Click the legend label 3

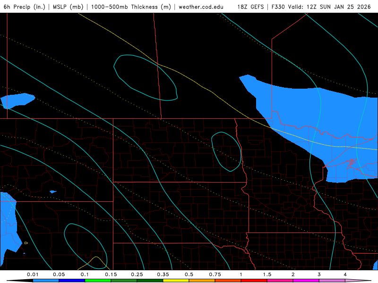319,275
